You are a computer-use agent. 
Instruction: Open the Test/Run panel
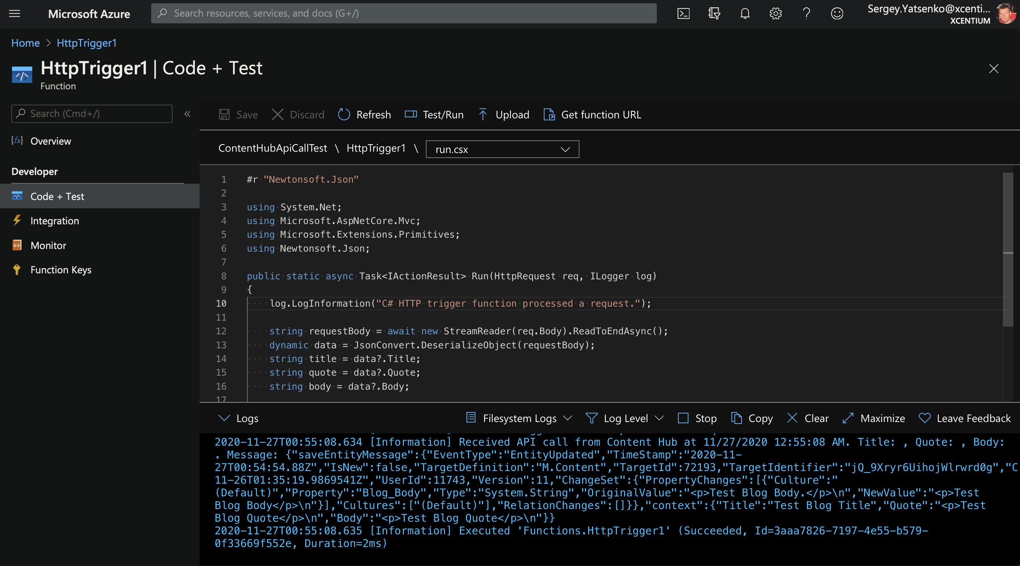point(434,115)
